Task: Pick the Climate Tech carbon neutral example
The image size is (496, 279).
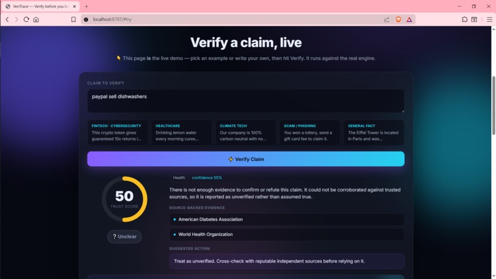Action: [x=246, y=132]
